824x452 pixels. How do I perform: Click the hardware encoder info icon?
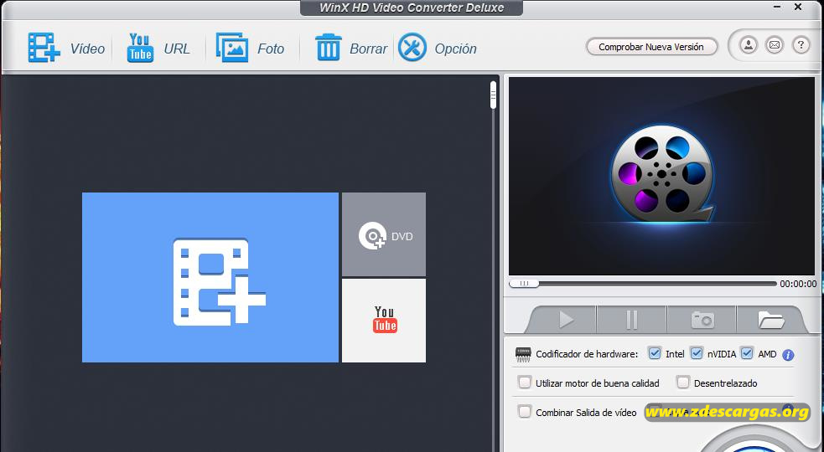pyautogui.click(x=788, y=355)
